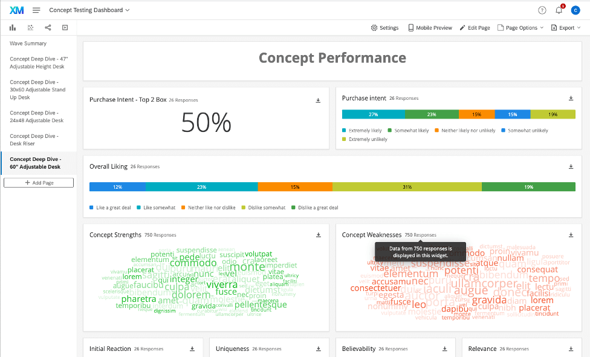The width and height of the screenshot is (590, 357).
Task: Click the notifications bell icon
Action: tap(559, 10)
